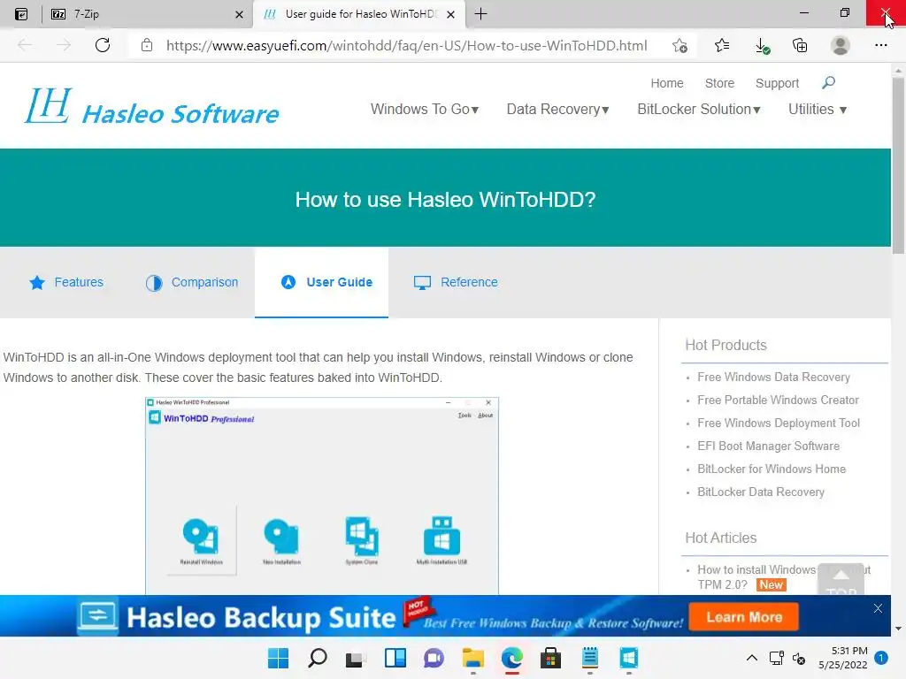The image size is (906, 679).
Task: Expand the Windows To Go menu
Action: (425, 109)
